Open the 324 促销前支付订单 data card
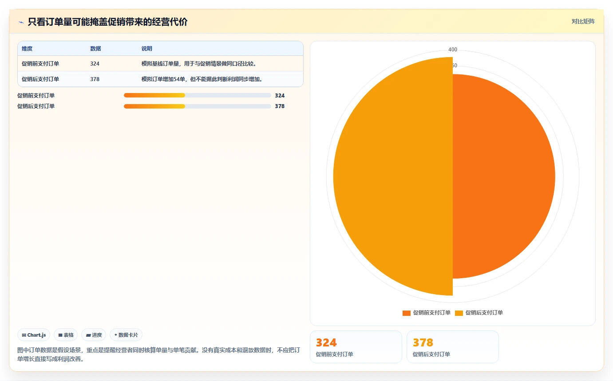The image size is (613, 381). [x=356, y=347]
